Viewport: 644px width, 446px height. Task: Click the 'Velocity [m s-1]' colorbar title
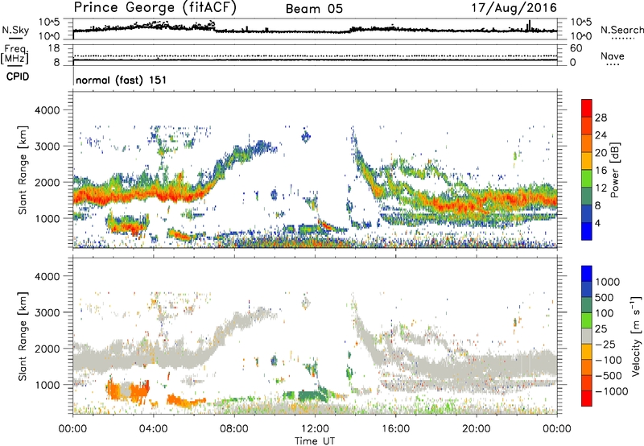pos(636,336)
